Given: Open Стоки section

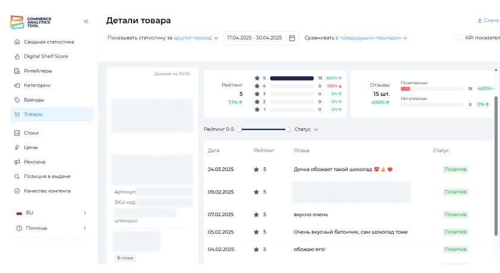Looking at the screenshot, I should pos(52,133).
